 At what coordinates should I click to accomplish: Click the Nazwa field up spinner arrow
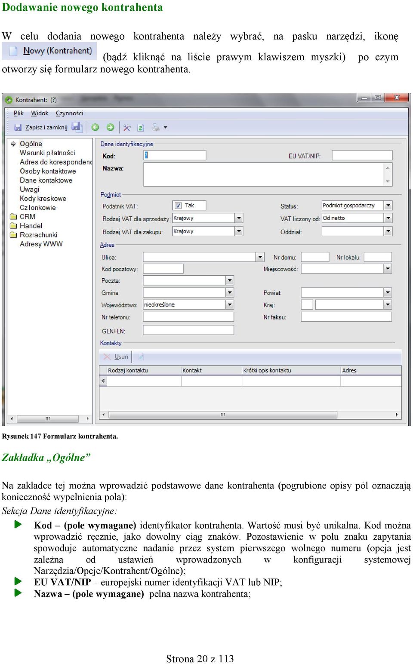(x=388, y=168)
